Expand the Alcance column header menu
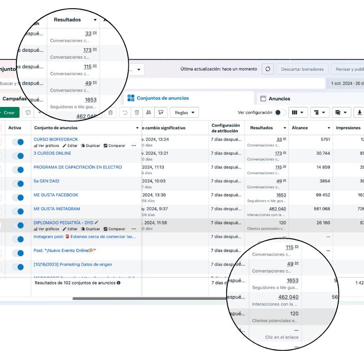 (x=329, y=128)
